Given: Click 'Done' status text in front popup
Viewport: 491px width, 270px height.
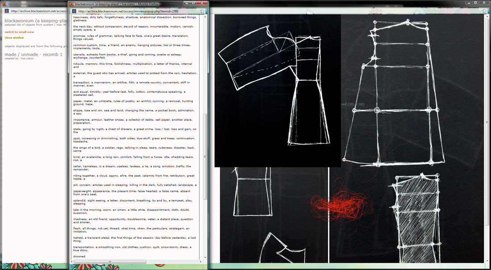Looking at the screenshot, I should coord(75,267).
